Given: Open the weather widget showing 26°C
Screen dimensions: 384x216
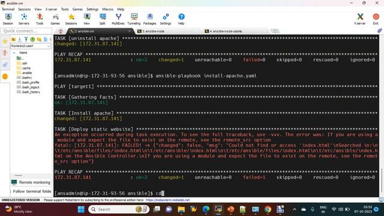Looking at the screenshot, I should click(x=19, y=209).
